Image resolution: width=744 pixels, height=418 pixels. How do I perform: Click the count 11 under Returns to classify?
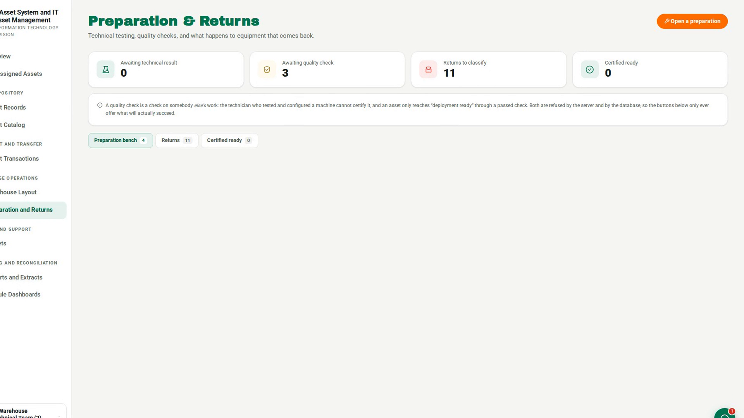449,73
